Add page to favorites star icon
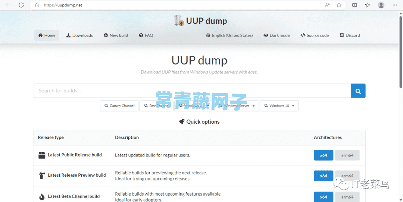The width and height of the screenshot is (403, 202). click(x=339, y=5)
